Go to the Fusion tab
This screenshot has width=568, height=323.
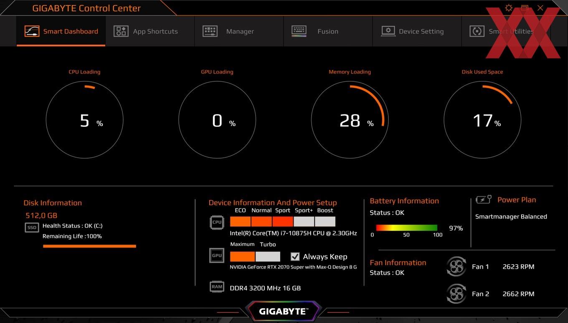[x=328, y=31]
